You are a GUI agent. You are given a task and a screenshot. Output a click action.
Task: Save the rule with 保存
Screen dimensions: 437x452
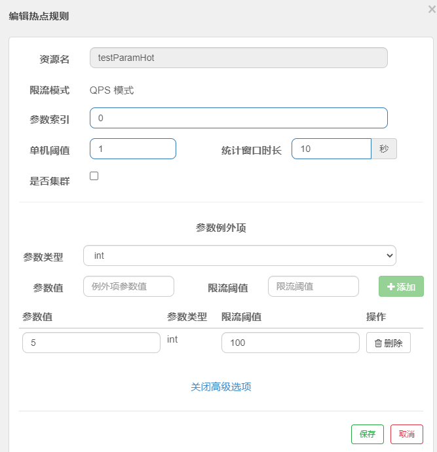click(368, 434)
